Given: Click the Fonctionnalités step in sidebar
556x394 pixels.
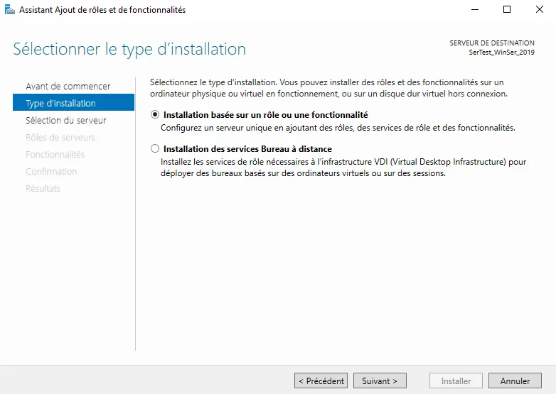Looking at the screenshot, I should 55,154.
